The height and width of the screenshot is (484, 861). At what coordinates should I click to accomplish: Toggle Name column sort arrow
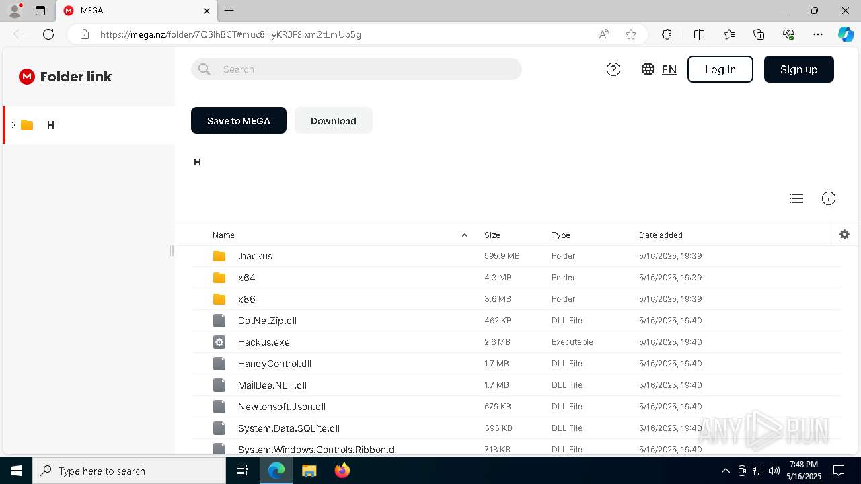click(x=464, y=235)
